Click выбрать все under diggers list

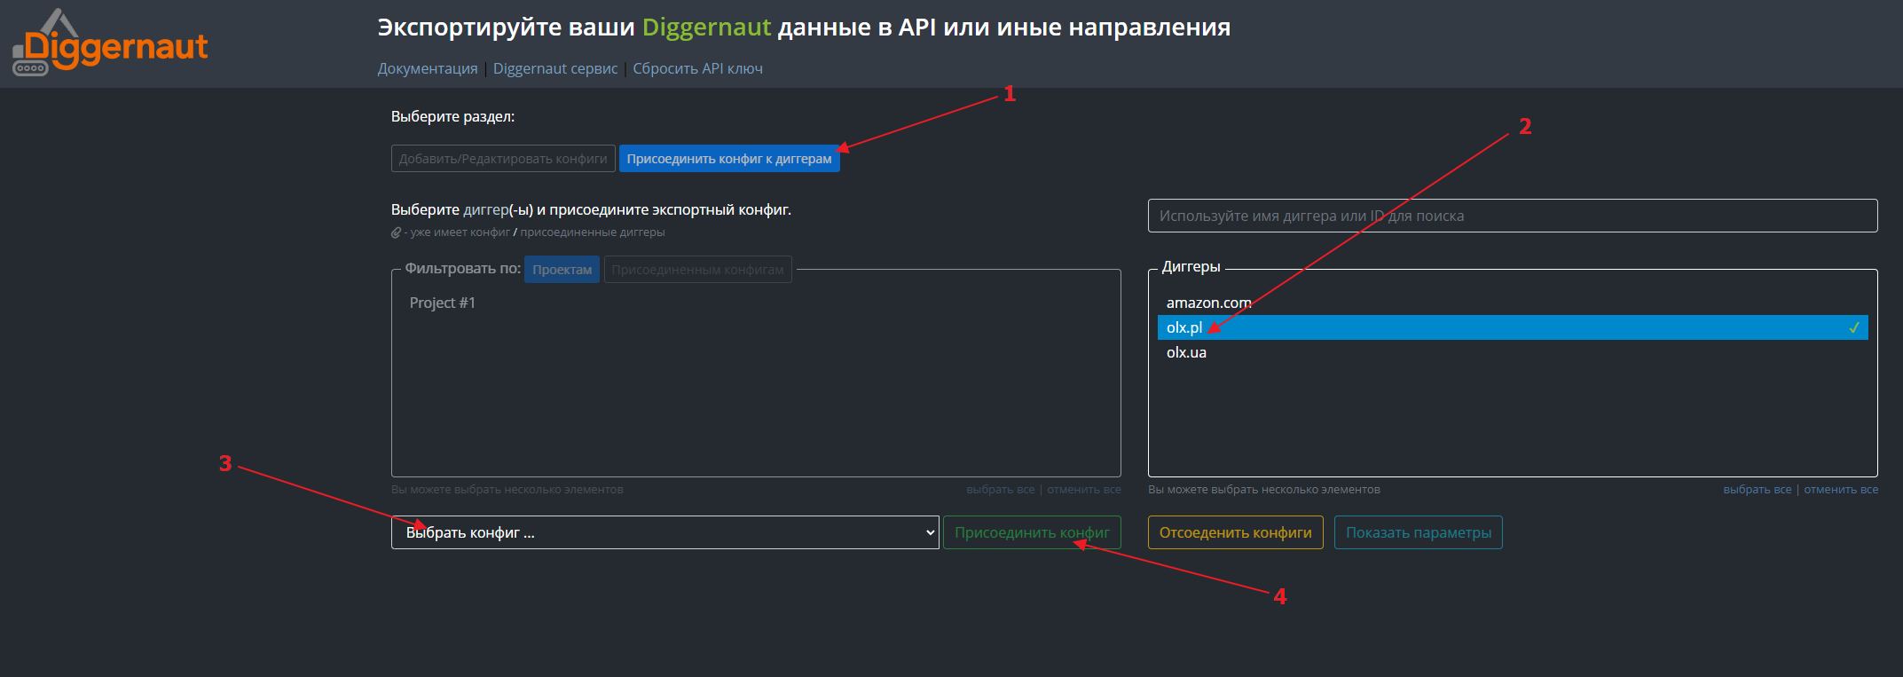(1758, 490)
